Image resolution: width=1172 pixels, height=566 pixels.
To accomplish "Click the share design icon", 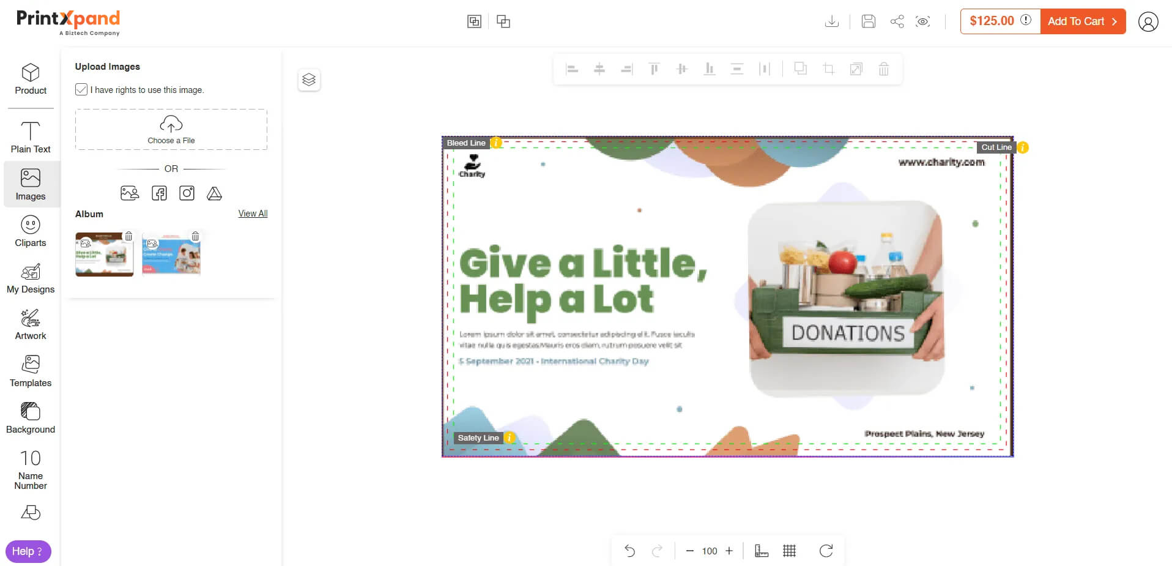I will 897,21.
